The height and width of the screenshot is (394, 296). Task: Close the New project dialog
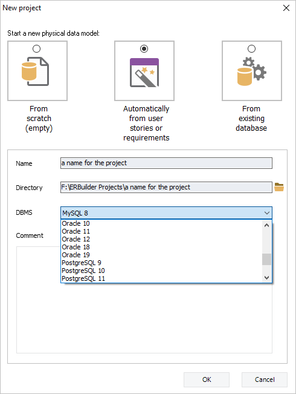pyautogui.click(x=286, y=8)
